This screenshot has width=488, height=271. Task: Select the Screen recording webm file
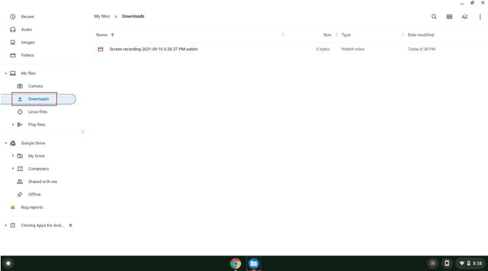(153, 49)
